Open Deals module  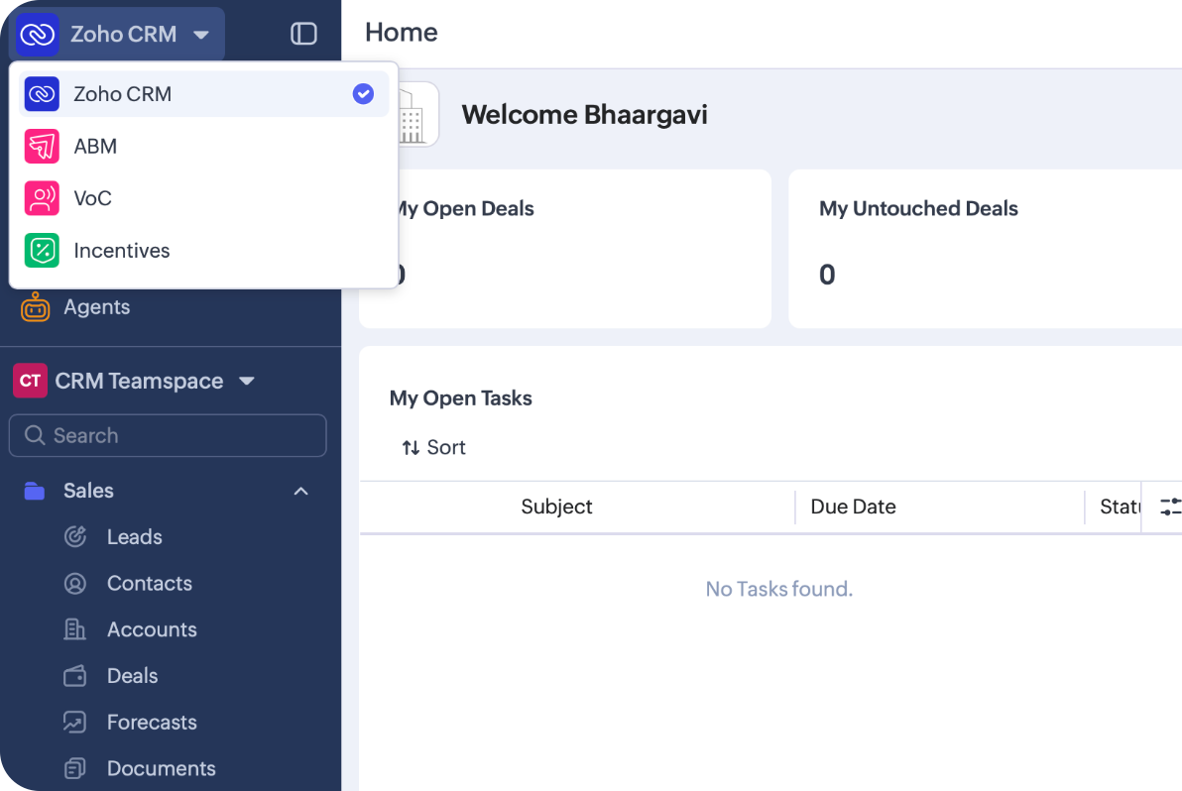(x=132, y=676)
